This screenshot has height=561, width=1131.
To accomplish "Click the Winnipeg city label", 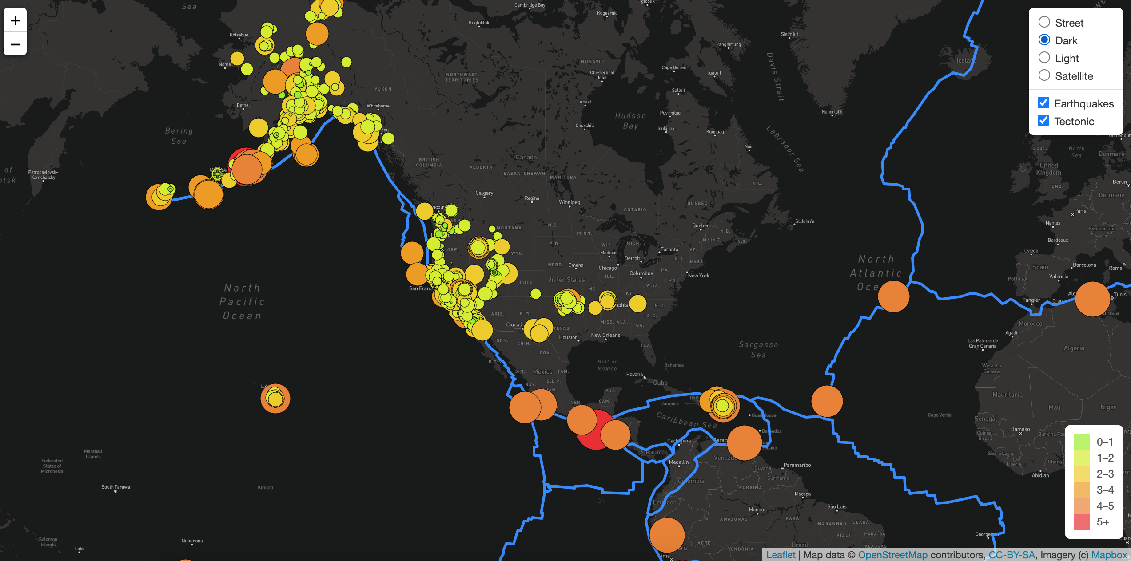I will tap(569, 202).
